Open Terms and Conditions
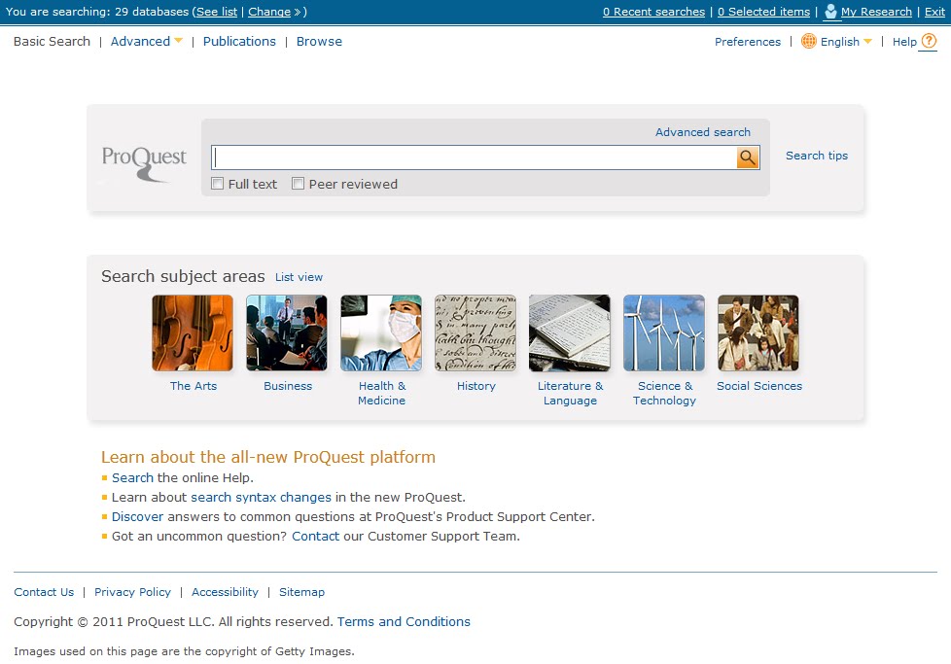 pos(404,621)
